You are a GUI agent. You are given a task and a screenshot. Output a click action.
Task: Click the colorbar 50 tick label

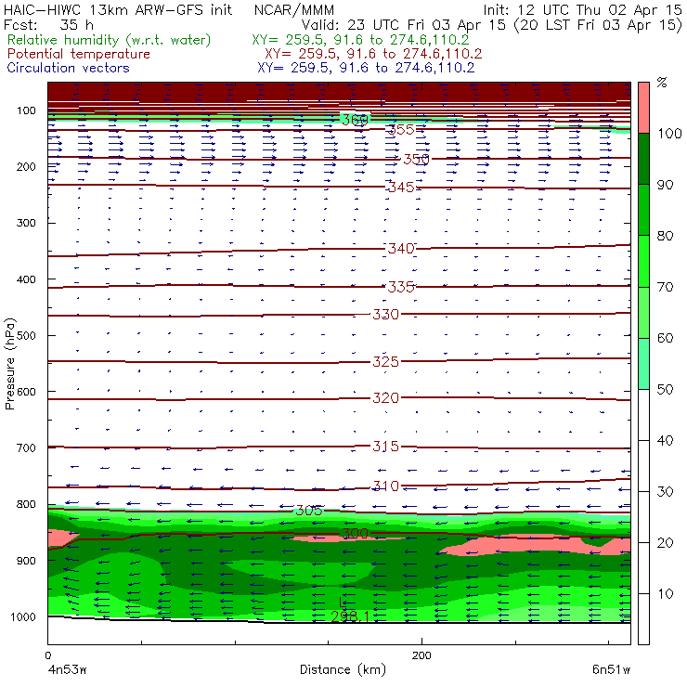pos(665,389)
